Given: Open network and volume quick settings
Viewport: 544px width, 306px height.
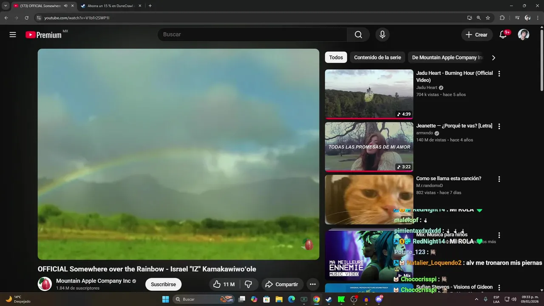Looking at the screenshot, I should [x=511, y=299].
